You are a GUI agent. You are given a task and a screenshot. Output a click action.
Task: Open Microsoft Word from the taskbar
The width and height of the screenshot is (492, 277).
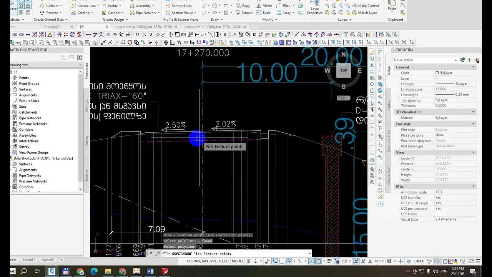pyautogui.click(x=150, y=271)
